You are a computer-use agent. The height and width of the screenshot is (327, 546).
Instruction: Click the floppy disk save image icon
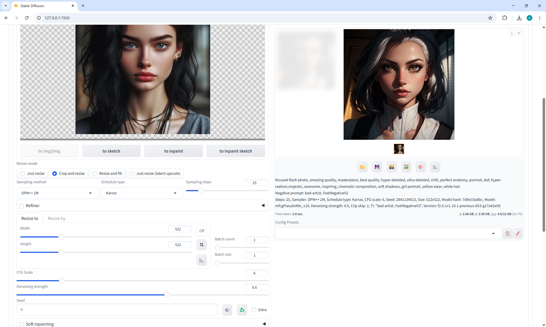pyautogui.click(x=377, y=167)
